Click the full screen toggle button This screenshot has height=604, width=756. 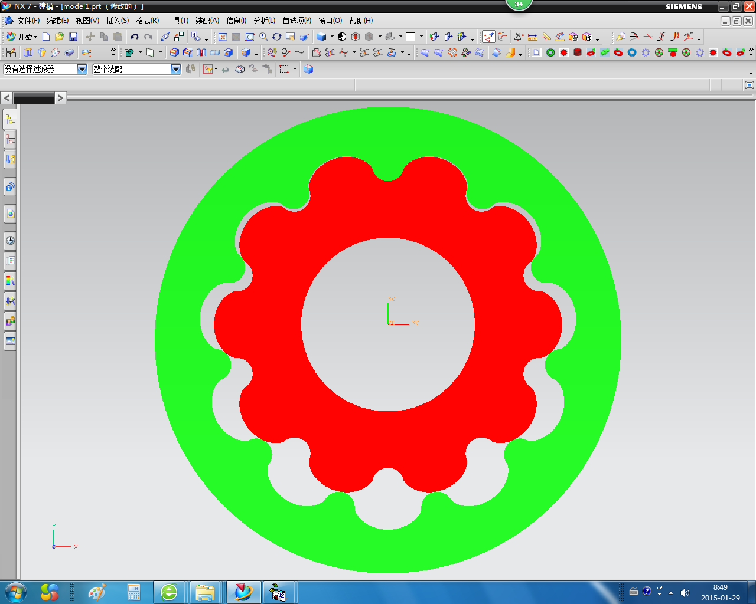click(x=749, y=85)
